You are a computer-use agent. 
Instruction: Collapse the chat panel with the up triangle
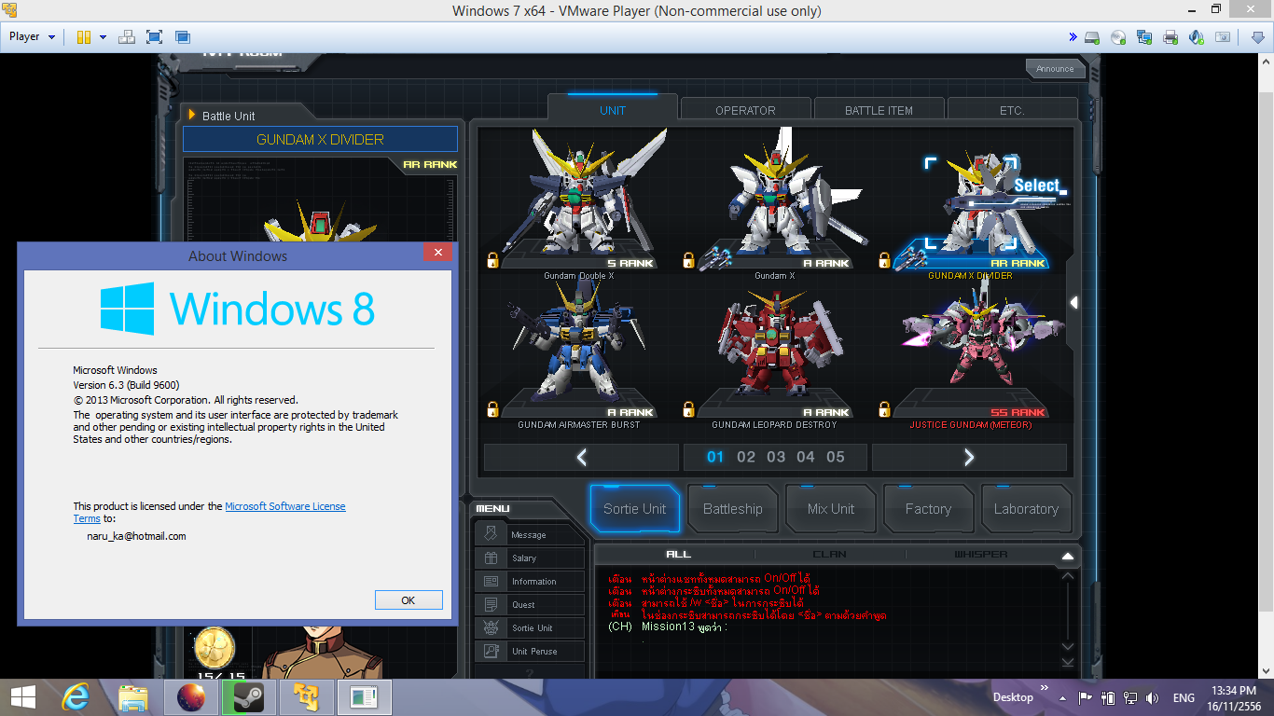(x=1068, y=557)
